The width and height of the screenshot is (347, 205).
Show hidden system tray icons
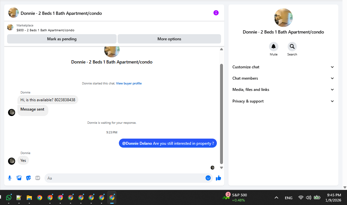pyautogui.click(x=276, y=198)
